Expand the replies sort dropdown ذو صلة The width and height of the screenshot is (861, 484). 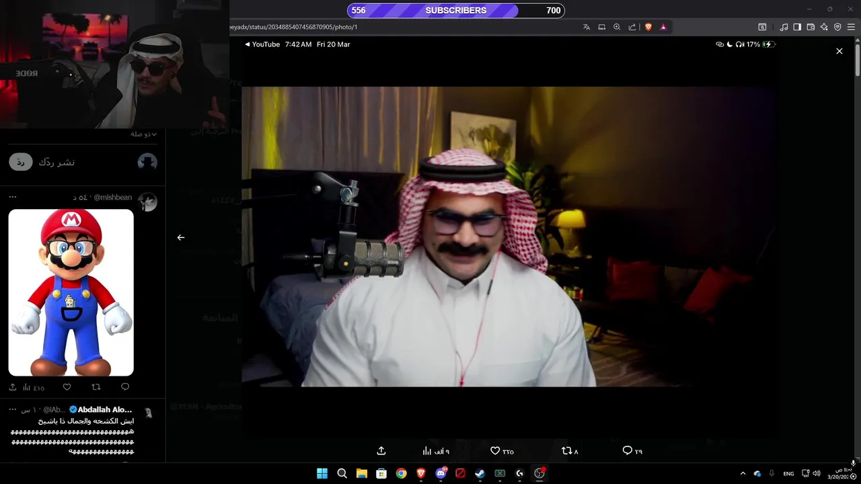pyautogui.click(x=144, y=134)
